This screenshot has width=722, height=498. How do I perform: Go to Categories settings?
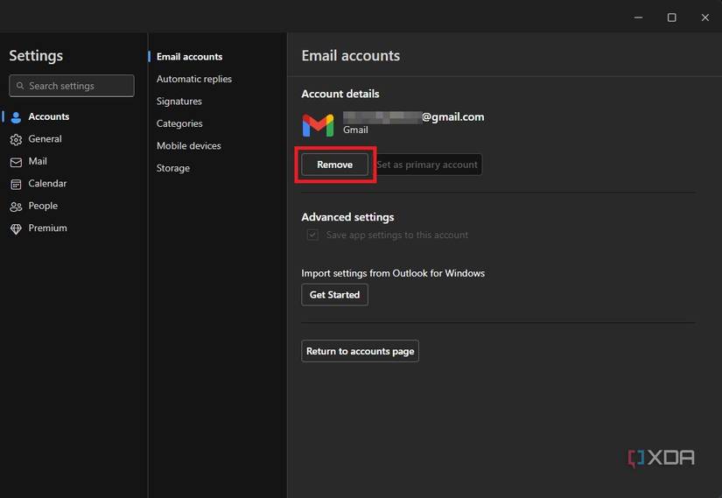[179, 123]
